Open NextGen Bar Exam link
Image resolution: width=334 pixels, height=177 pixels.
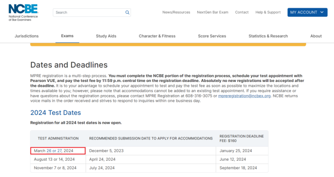[x=213, y=13]
